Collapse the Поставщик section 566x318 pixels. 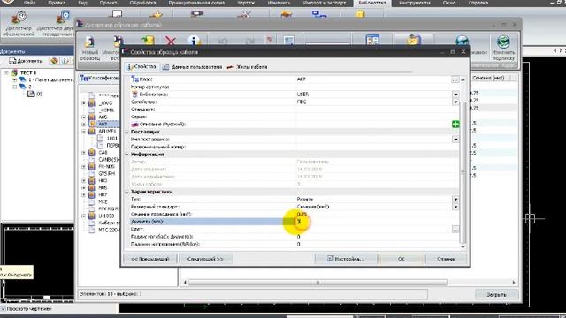[126, 132]
